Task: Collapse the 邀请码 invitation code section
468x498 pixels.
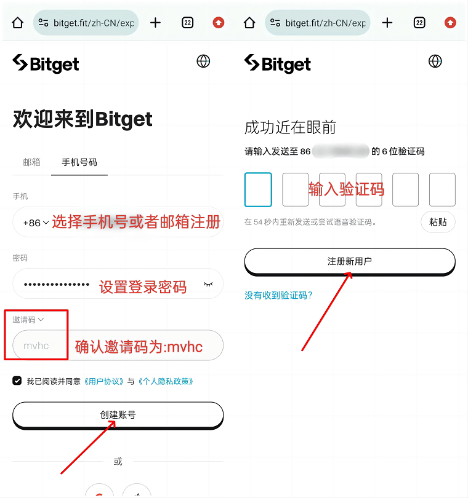Action: tap(28, 320)
